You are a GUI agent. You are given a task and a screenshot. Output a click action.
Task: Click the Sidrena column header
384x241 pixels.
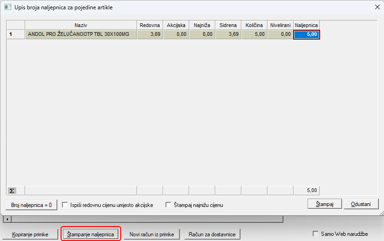coord(228,25)
